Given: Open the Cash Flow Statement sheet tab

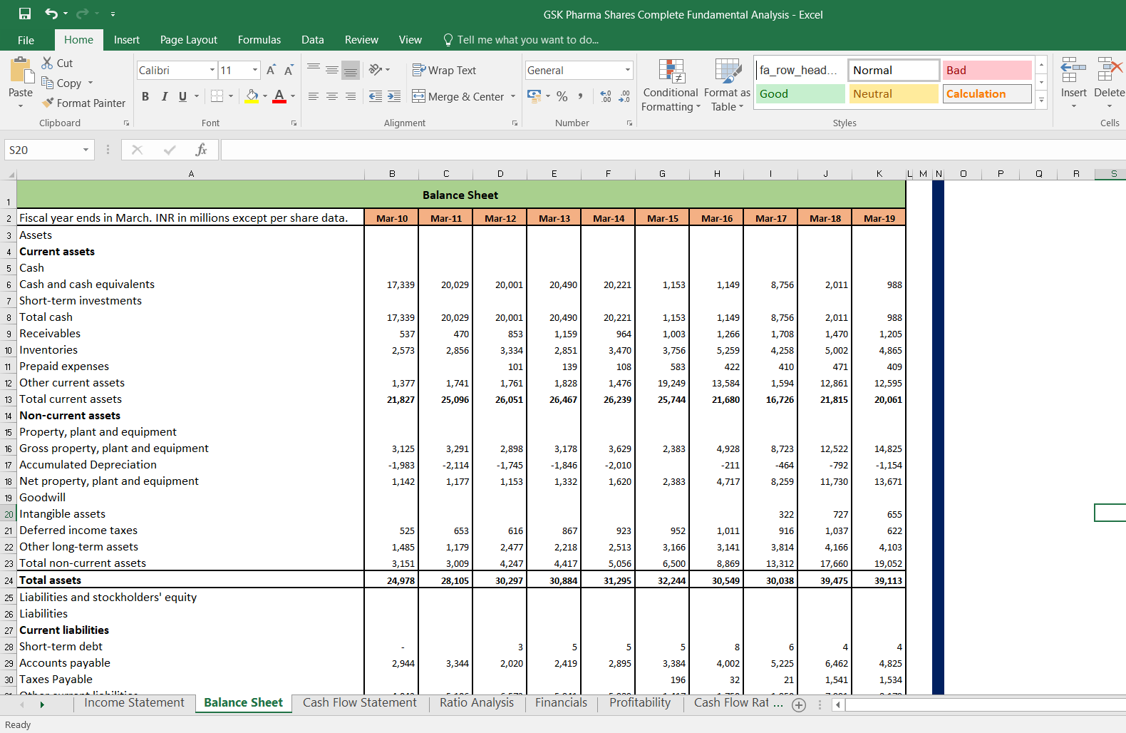Looking at the screenshot, I should click(360, 703).
